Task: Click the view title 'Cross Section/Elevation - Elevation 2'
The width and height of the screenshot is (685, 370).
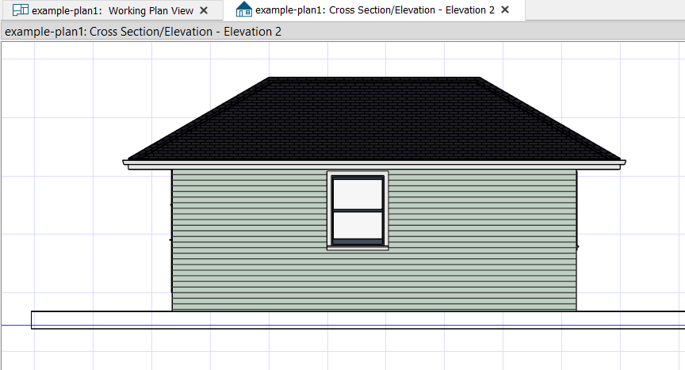Action: pyautogui.click(x=143, y=32)
